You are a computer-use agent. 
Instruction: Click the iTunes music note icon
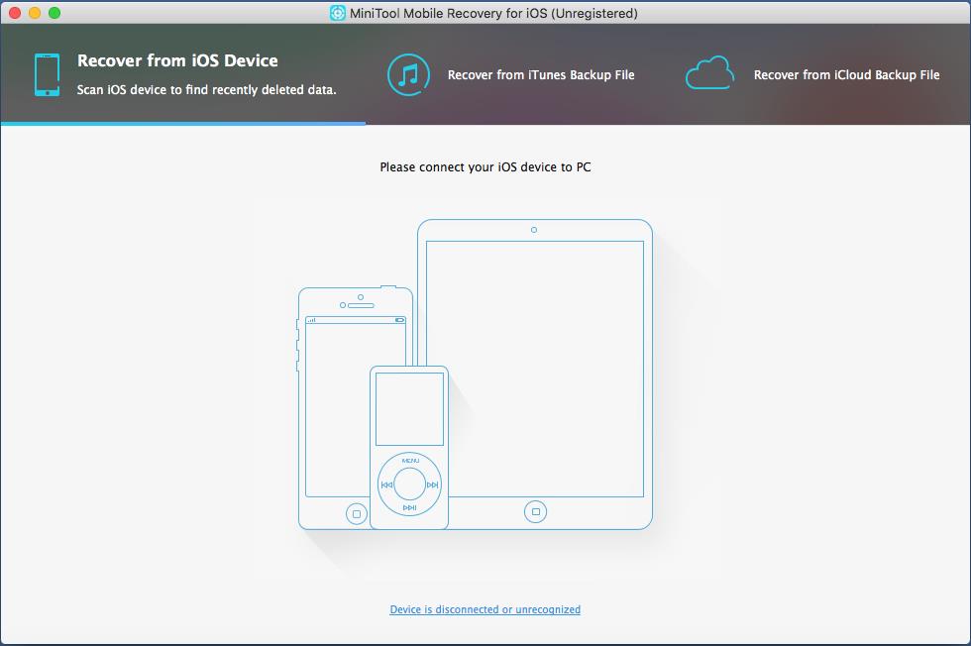coord(407,74)
